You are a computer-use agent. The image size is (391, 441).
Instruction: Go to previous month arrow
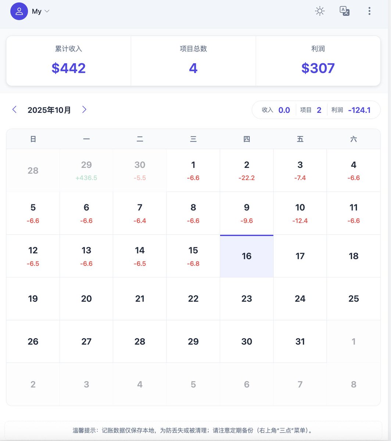[x=15, y=110]
